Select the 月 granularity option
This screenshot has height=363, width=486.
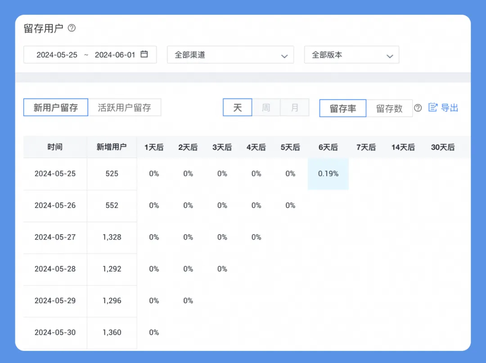point(294,108)
